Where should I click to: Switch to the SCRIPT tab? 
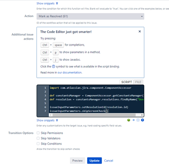pos(126,82)
